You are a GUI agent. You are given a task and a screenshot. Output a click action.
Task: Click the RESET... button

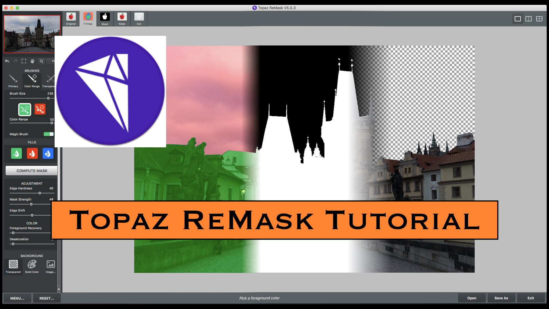47,298
